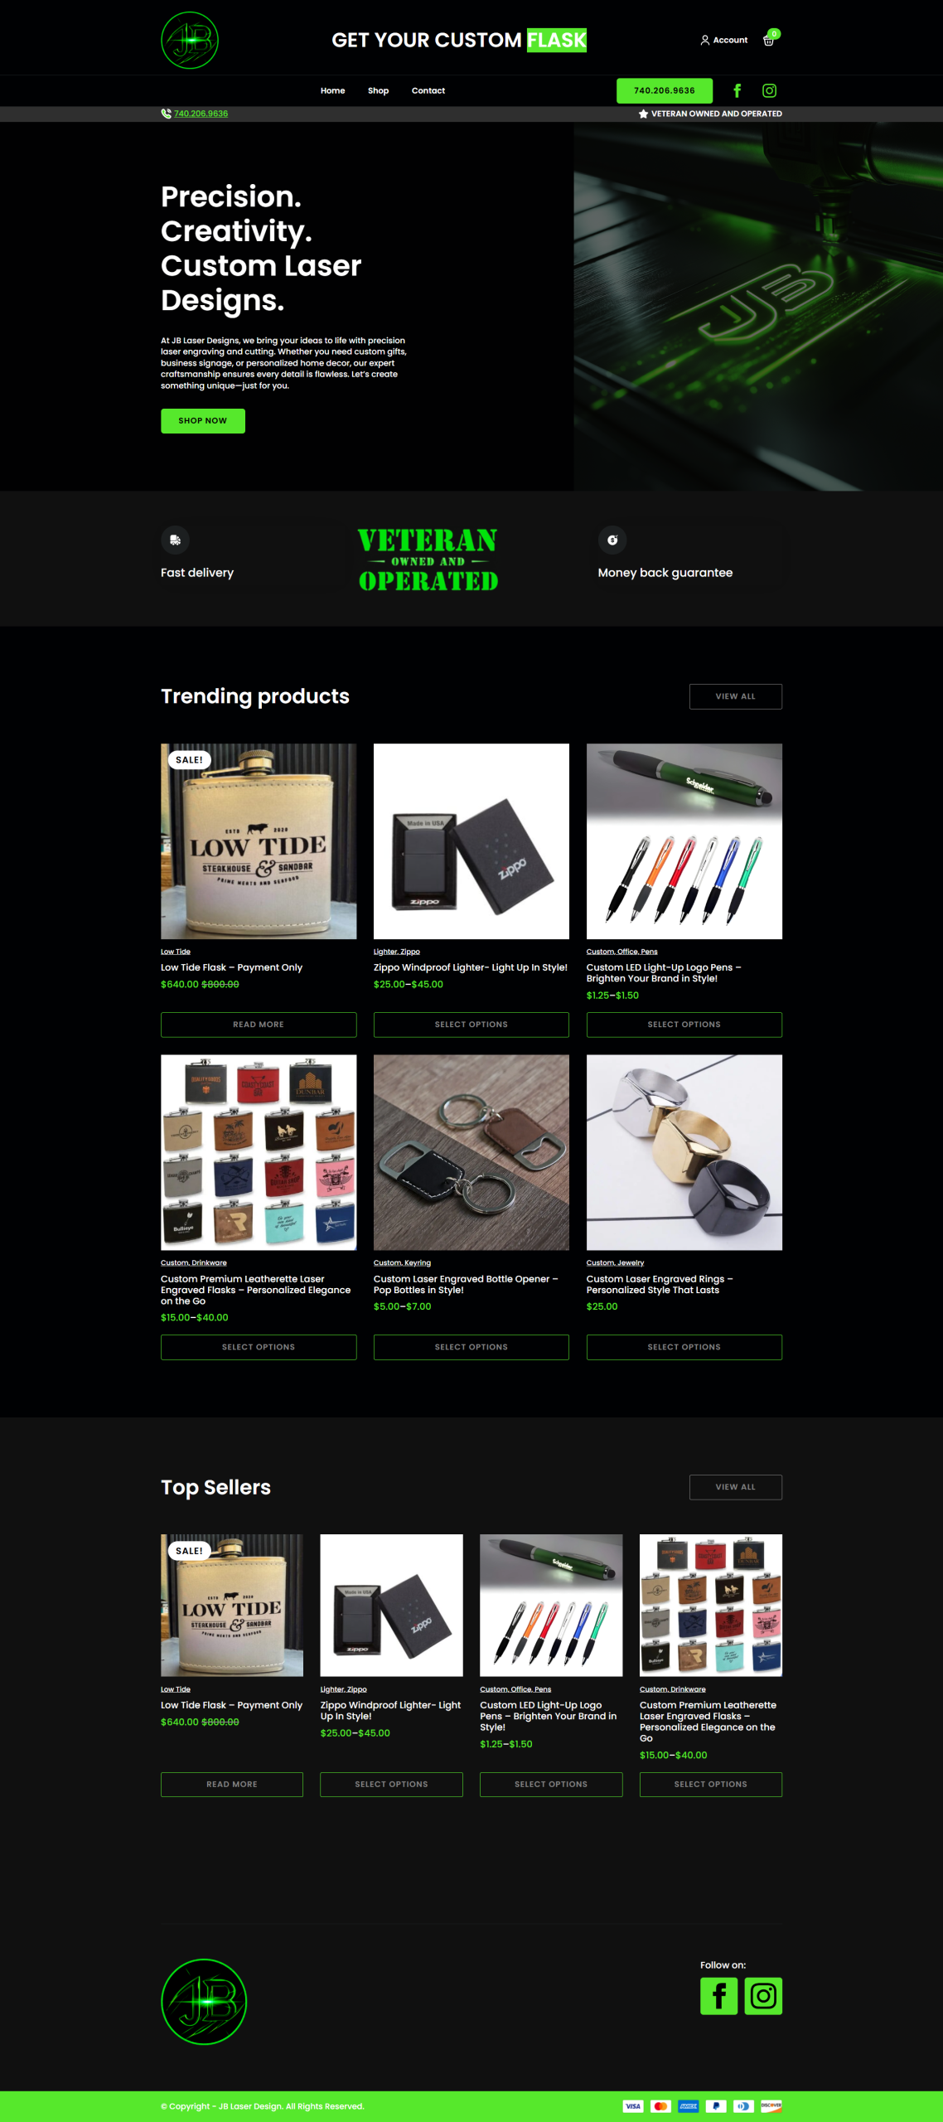Click the green SHOP NOW button
Screen dimensions: 943x2122
tap(203, 420)
